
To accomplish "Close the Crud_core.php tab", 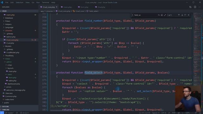I will tap(56, 7).
